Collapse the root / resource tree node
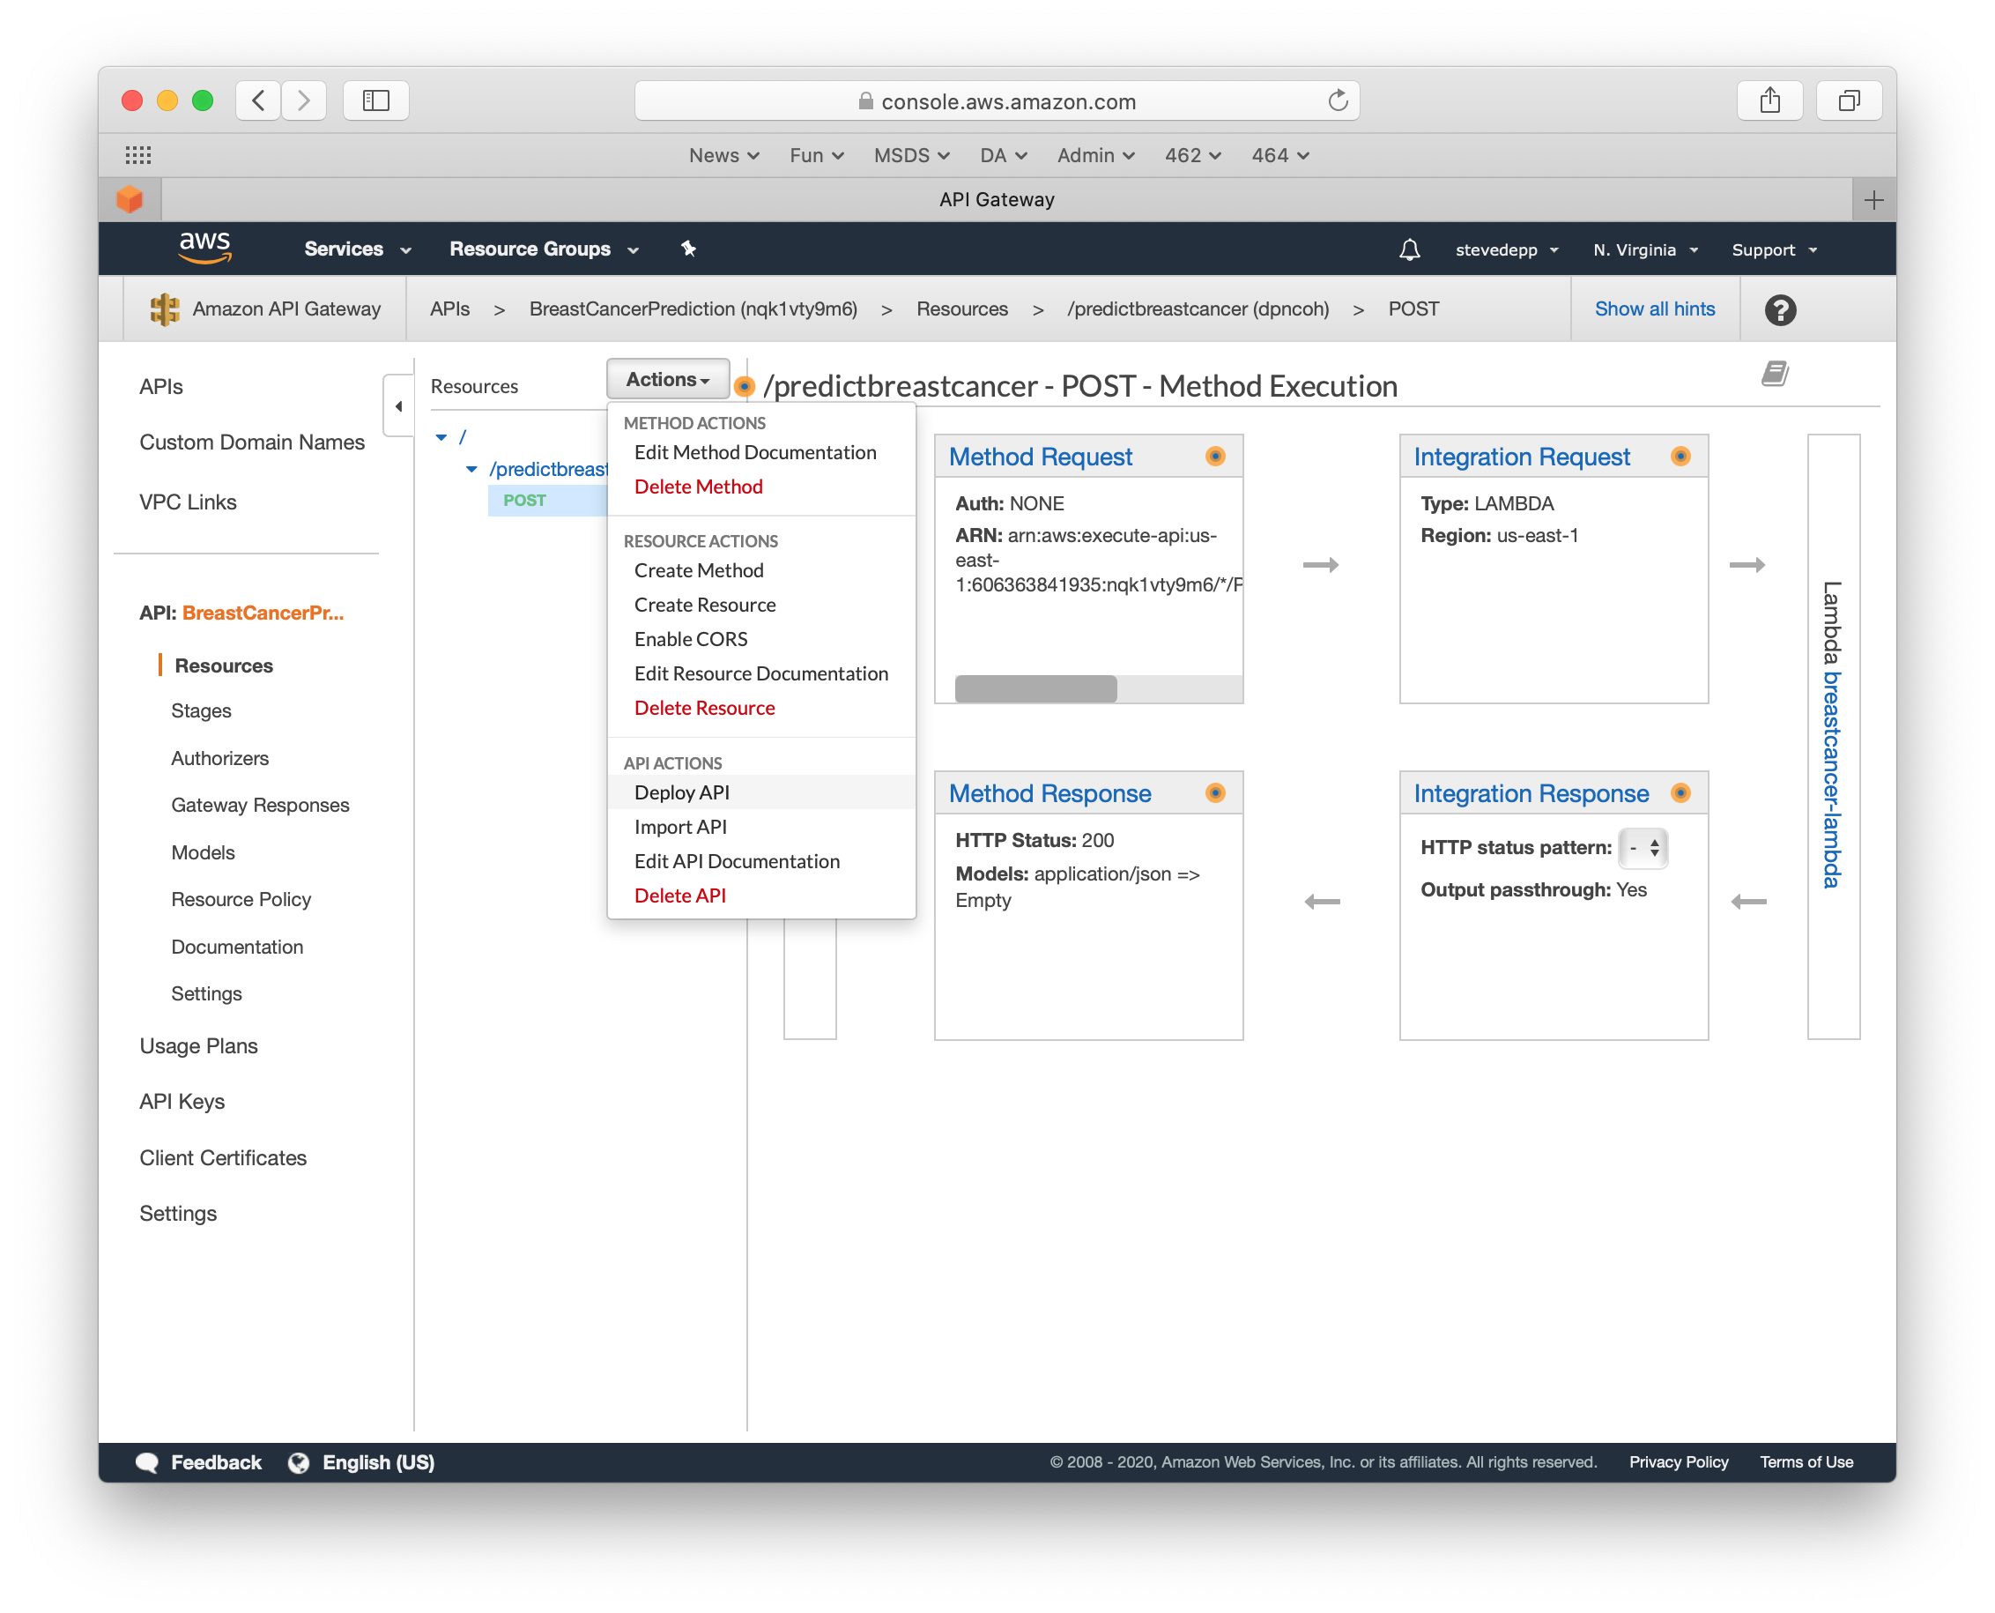1995x1613 pixels. (x=441, y=436)
